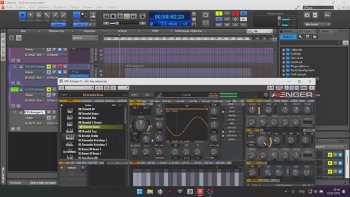Select preset DK Drumkit DB
This screenshot has height=197, width=350.
click(x=86, y=109)
